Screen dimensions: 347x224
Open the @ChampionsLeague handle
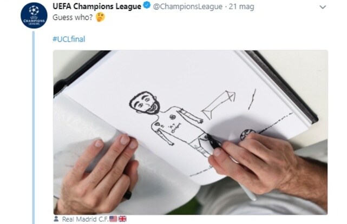tap(188, 6)
